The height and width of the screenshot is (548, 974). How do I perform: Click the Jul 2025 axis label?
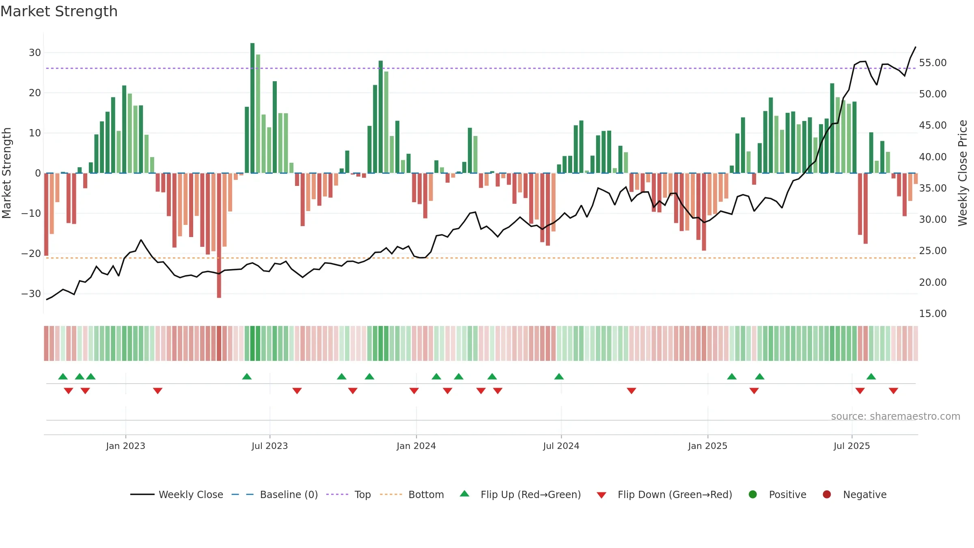[851, 446]
